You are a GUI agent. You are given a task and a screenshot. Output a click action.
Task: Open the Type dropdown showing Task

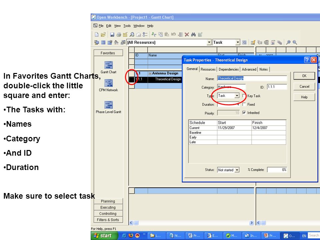click(x=237, y=96)
